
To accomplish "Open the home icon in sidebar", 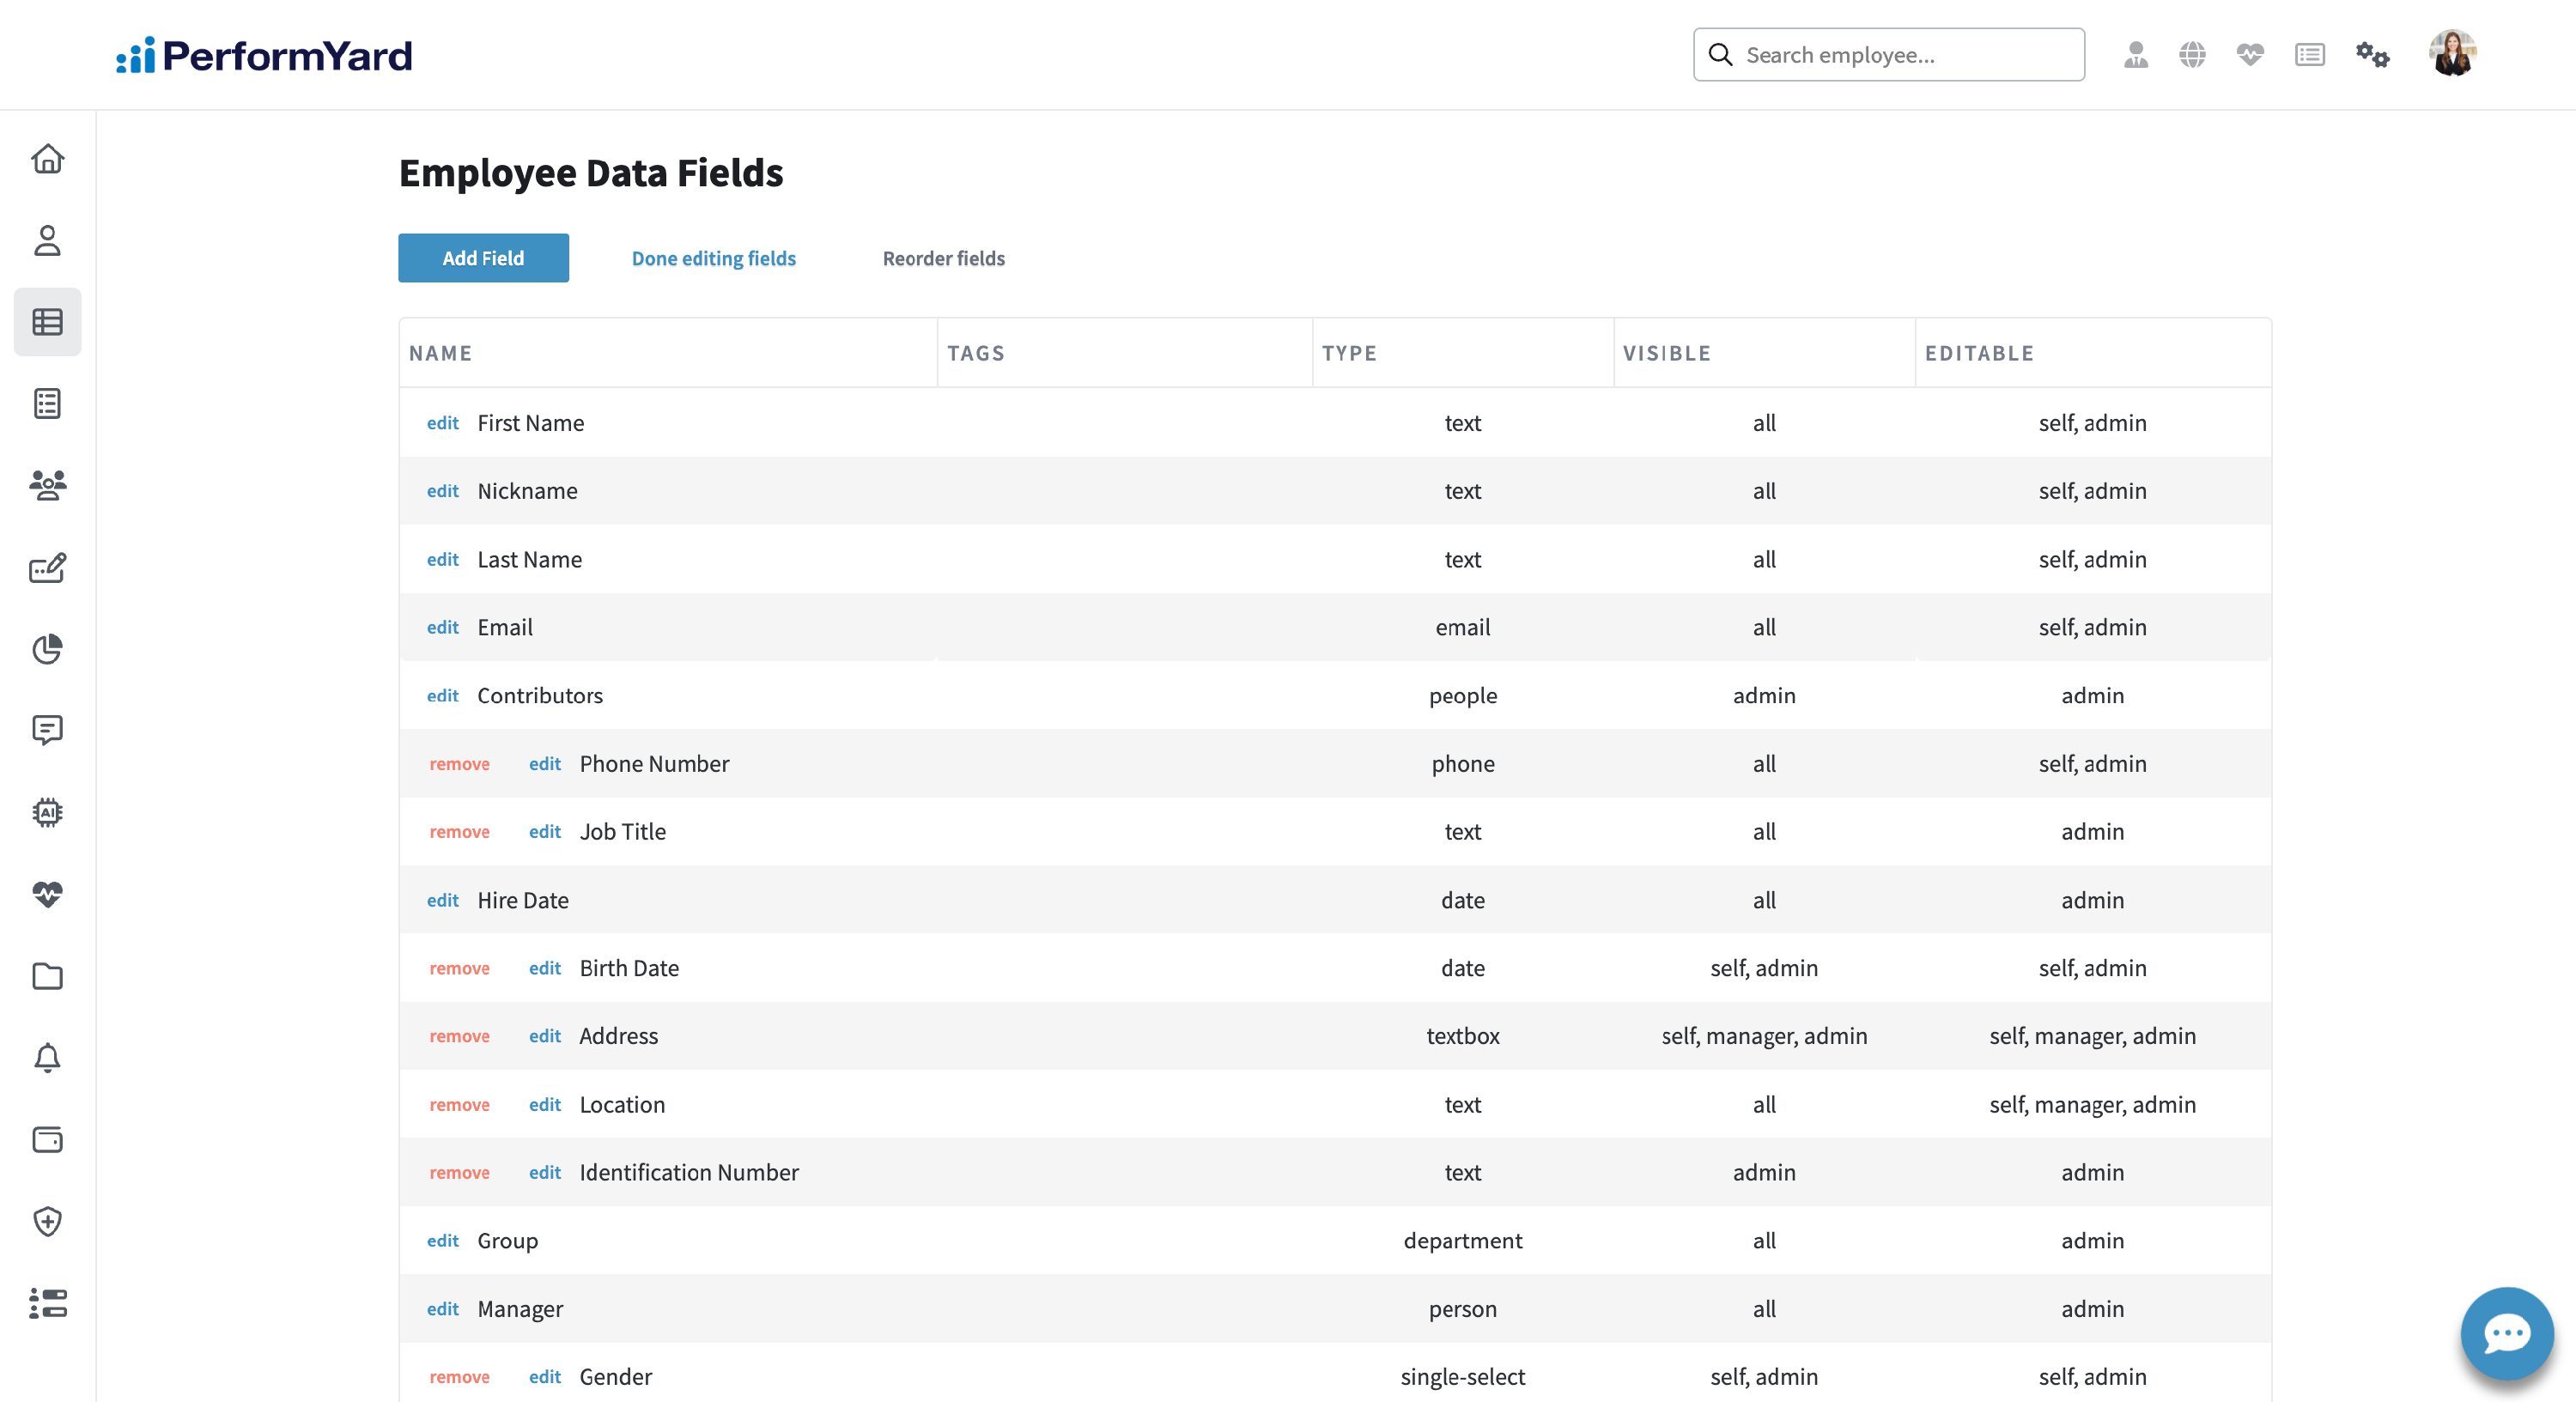I will (47, 159).
